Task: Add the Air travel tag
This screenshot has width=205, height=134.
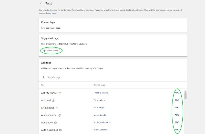Action: click(x=177, y=100)
